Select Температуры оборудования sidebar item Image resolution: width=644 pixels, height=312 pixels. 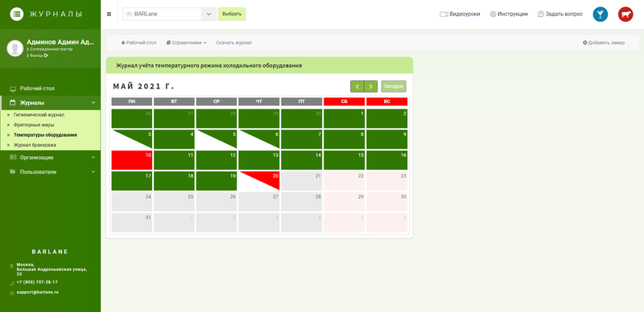pos(45,134)
